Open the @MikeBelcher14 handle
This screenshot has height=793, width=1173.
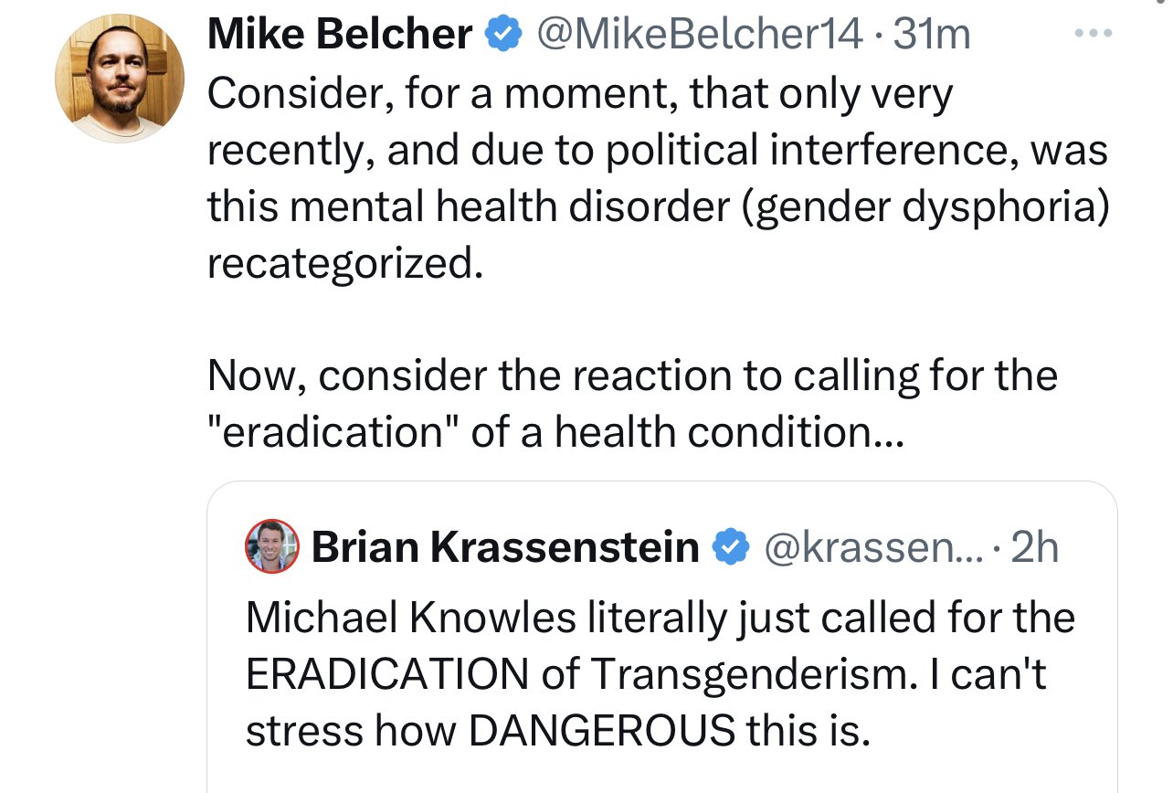700,36
